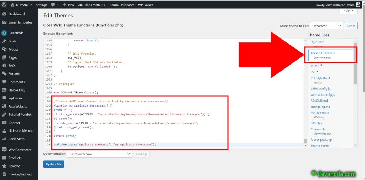Click the Posts pin icon

pos(4,41)
